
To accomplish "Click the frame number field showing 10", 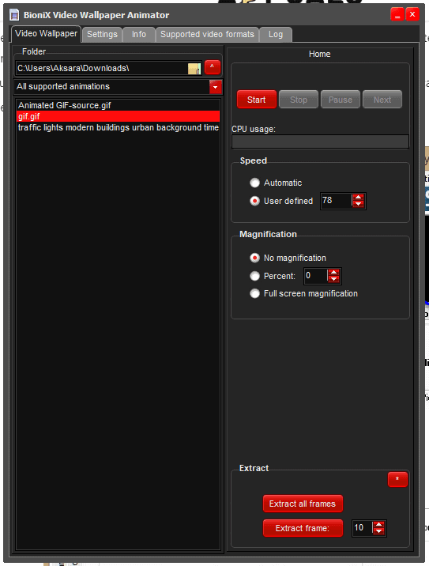I will click(363, 528).
